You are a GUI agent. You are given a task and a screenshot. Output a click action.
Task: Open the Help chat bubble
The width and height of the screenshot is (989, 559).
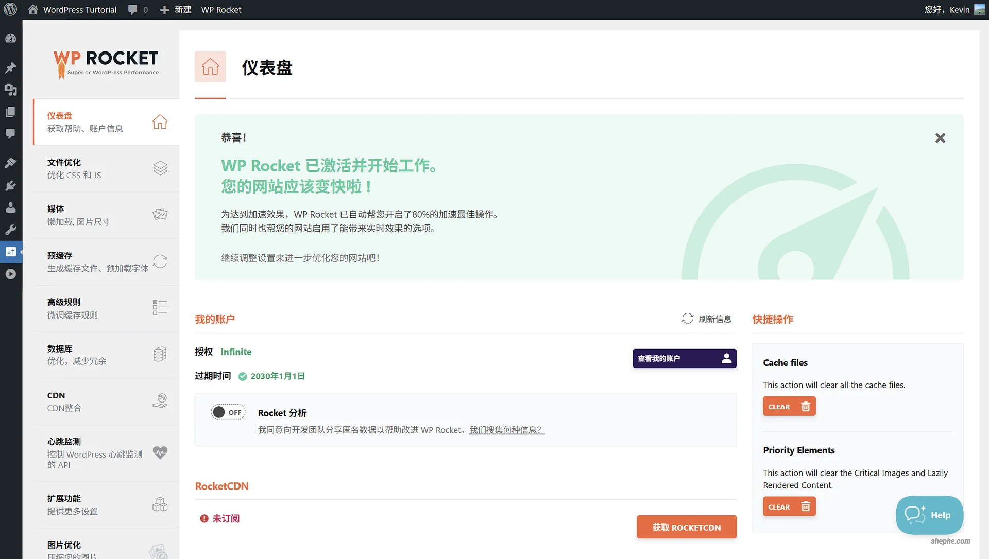coord(929,515)
